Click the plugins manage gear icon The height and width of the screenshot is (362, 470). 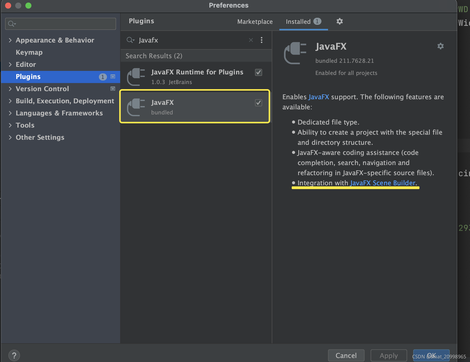tap(339, 21)
